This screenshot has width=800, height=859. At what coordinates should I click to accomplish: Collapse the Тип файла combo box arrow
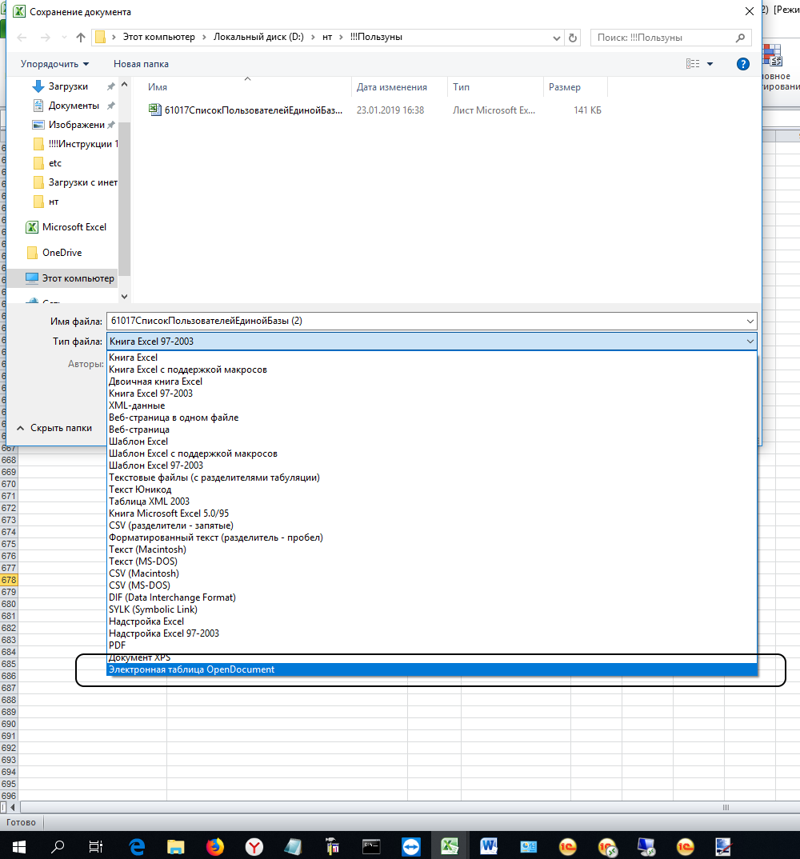point(749,342)
